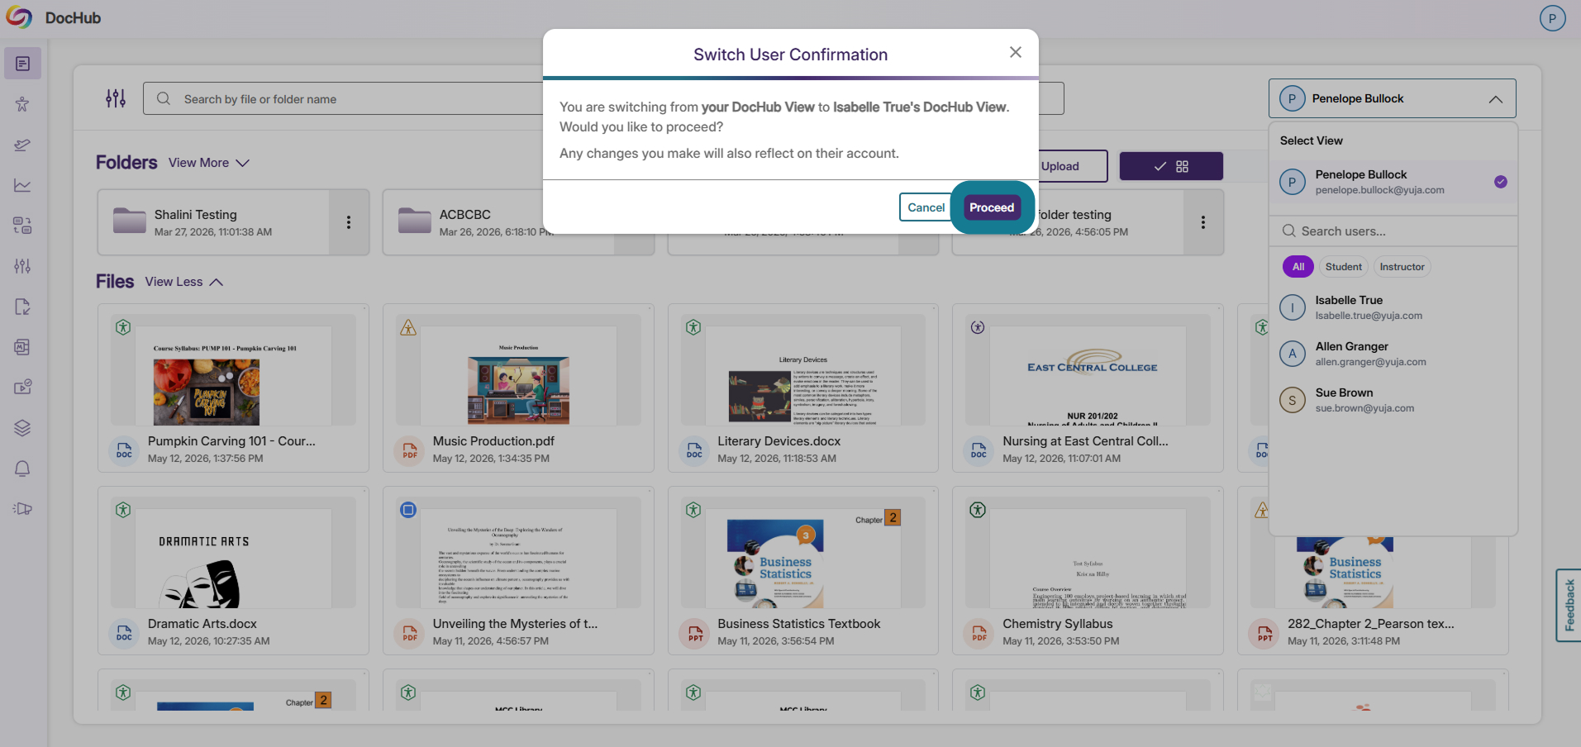The width and height of the screenshot is (1581, 747).
Task: Filter users by All
Action: coord(1298,267)
